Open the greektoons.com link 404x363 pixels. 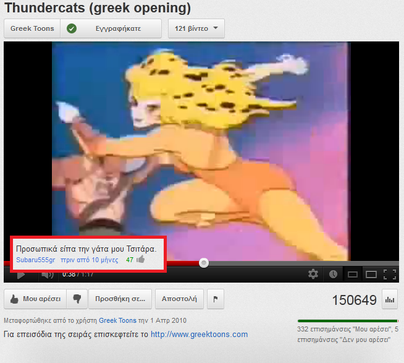199,335
